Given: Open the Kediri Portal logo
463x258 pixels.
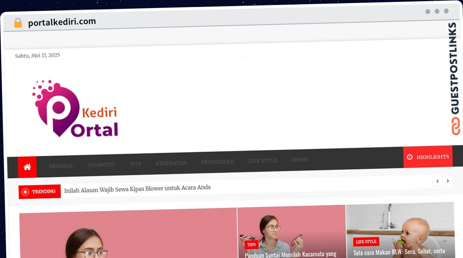Looking at the screenshot, I should [x=75, y=109].
